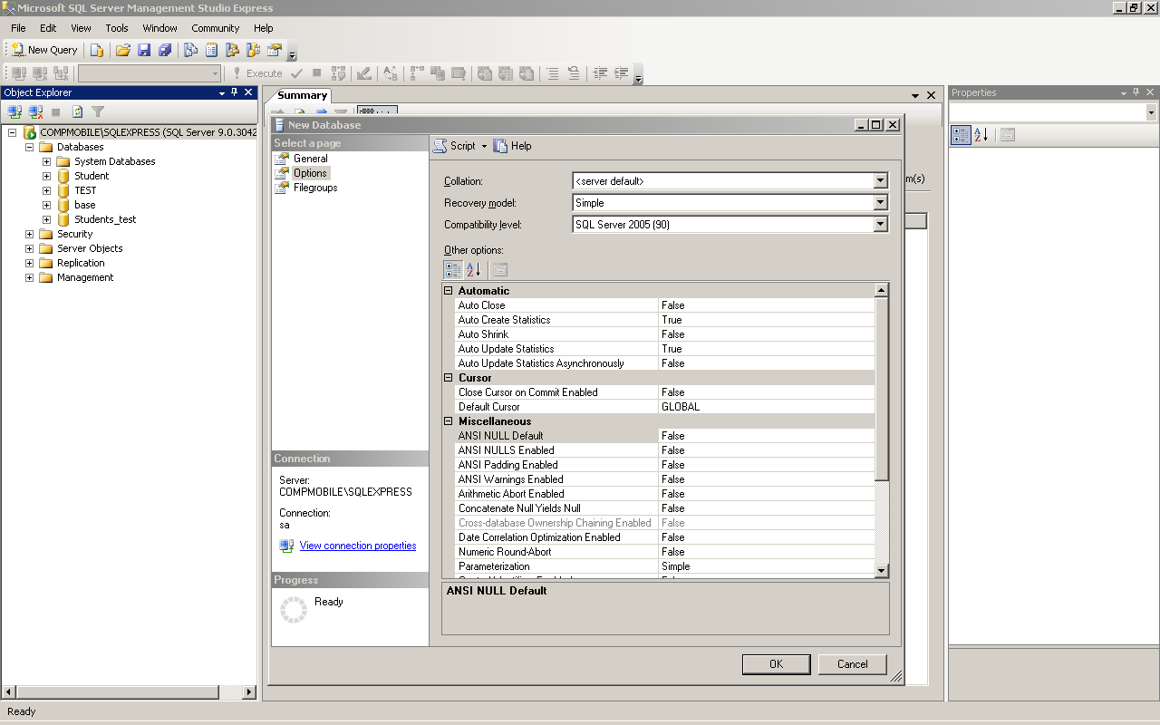Image resolution: width=1160 pixels, height=725 pixels.
Task: Refresh the Object Explorer tree
Action: [78, 111]
